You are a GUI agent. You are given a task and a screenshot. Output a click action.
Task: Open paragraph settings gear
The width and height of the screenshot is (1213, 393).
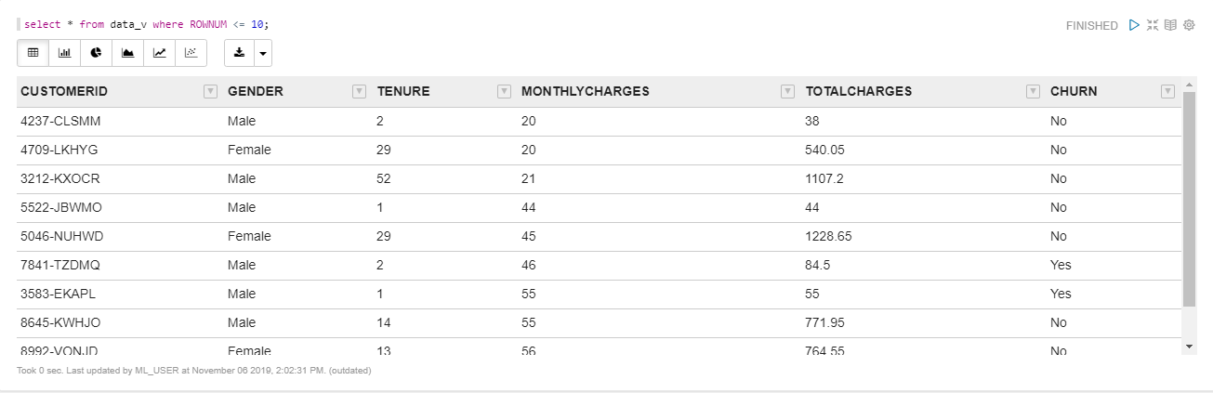[1189, 25]
